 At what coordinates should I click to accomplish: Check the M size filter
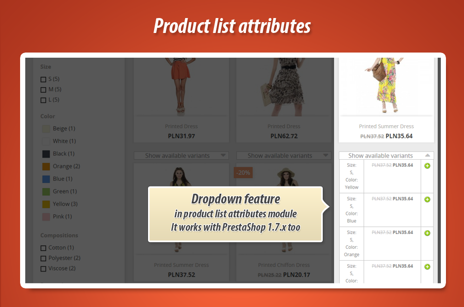[x=43, y=89]
